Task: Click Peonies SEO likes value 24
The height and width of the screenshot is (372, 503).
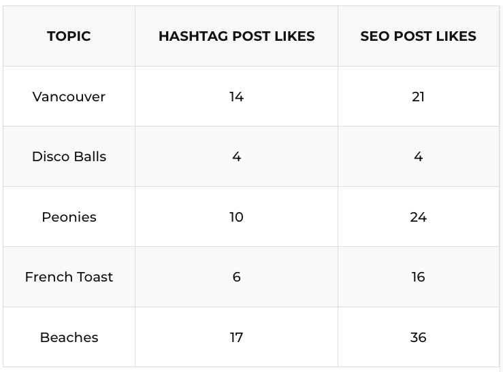Action: [x=419, y=217]
